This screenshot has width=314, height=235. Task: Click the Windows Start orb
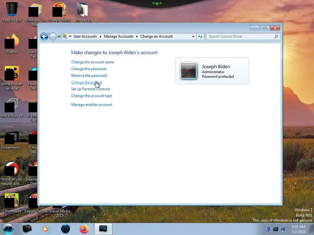click(8, 229)
